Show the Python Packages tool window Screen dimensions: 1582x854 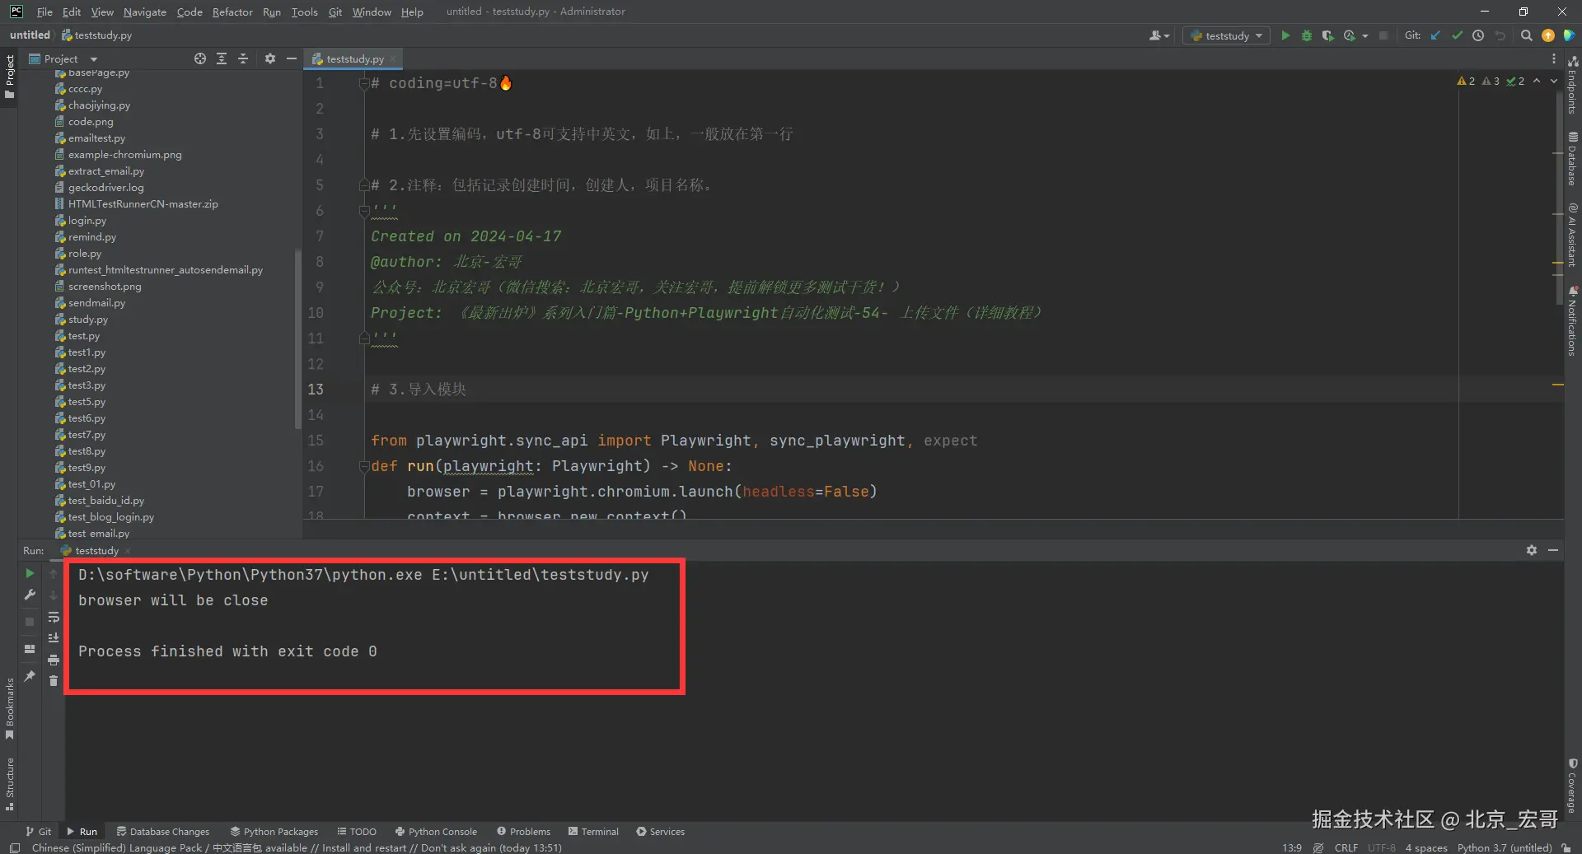tap(274, 831)
